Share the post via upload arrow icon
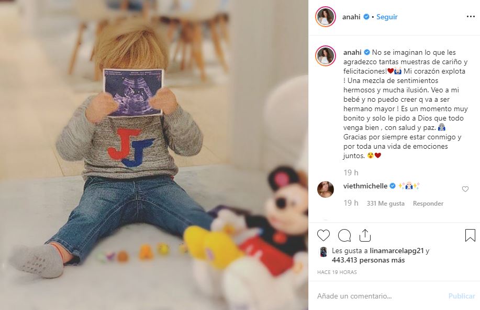 pos(365,235)
